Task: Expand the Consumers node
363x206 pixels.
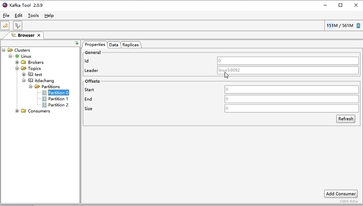Action: tap(17, 111)
